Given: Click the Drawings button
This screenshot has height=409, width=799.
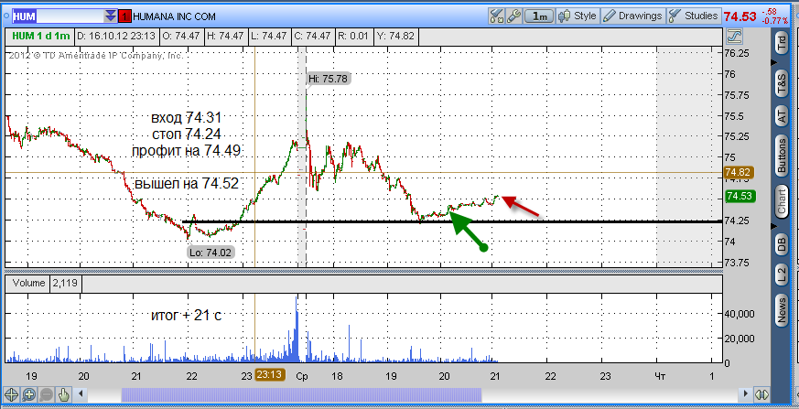Looking at the screenshot, I should [632, 16].
